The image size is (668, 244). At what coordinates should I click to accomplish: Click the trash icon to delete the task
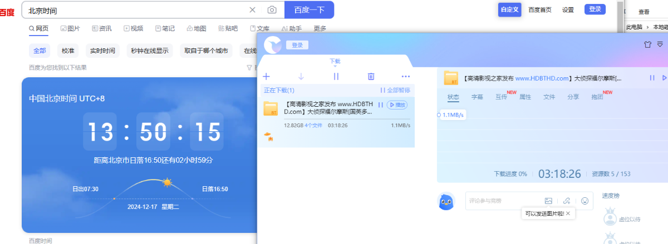coord(371,77)
